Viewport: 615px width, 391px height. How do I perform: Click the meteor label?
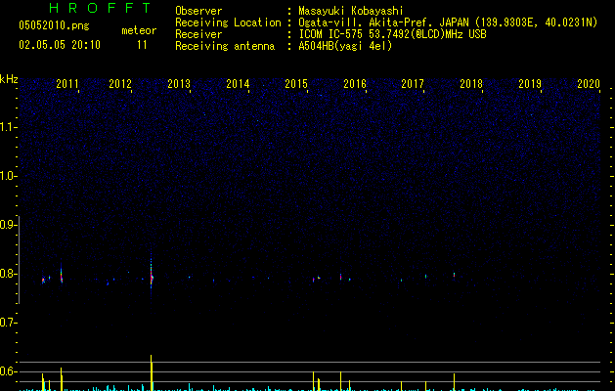(139, 30)
